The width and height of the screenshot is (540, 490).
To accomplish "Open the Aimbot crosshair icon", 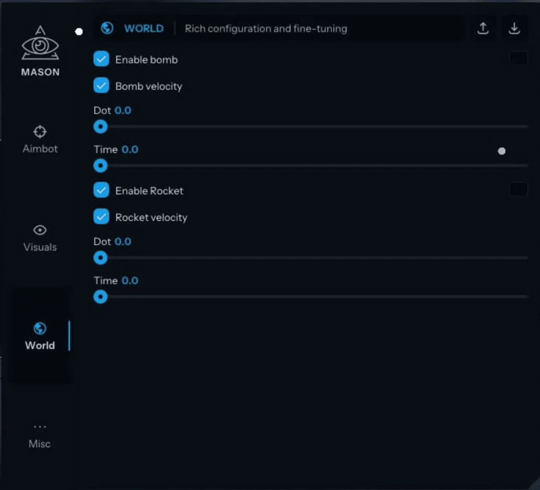I will coord(40,131).
